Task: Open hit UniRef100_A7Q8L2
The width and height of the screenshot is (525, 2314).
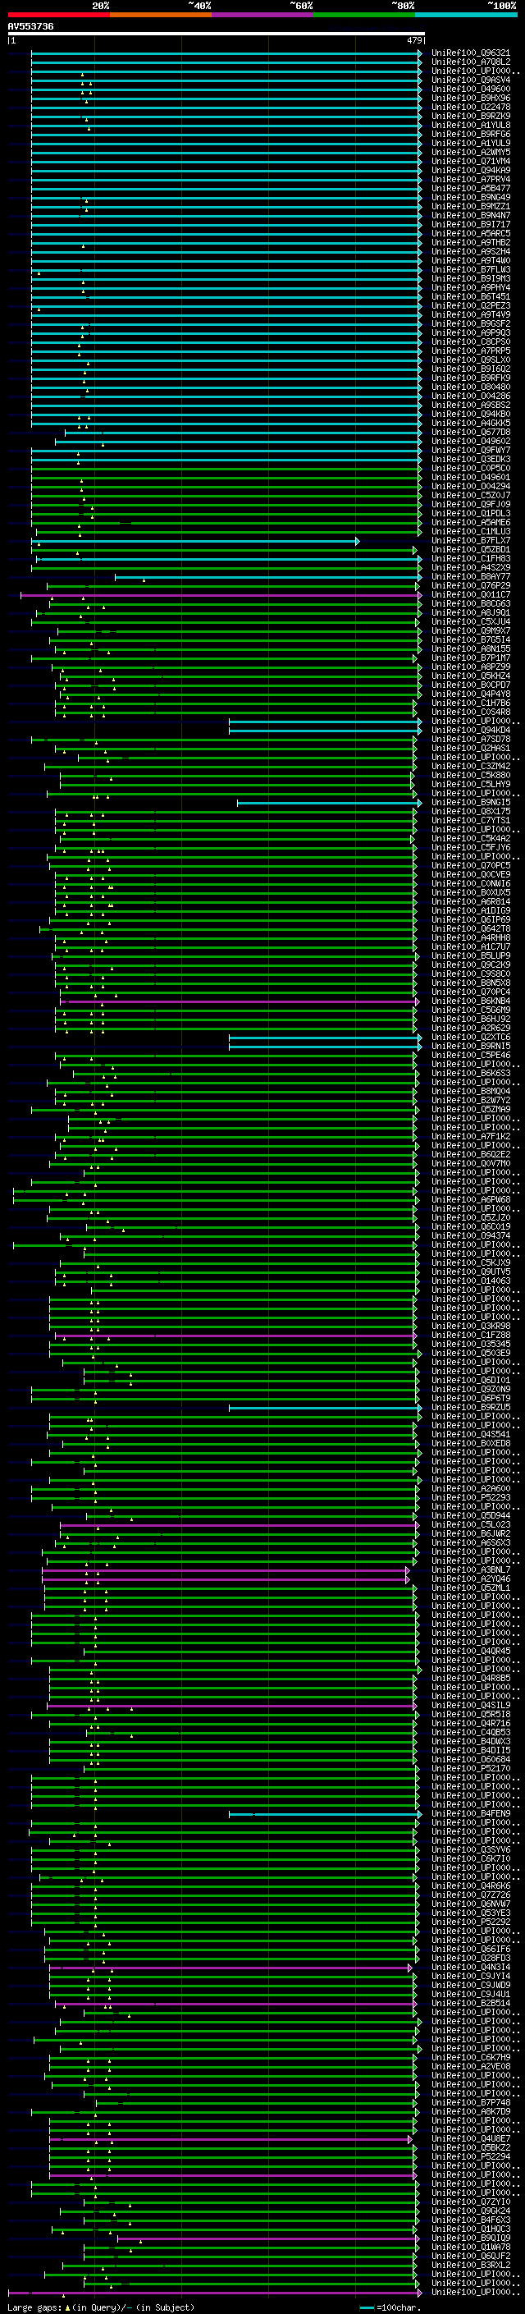Action: (471, 62)
